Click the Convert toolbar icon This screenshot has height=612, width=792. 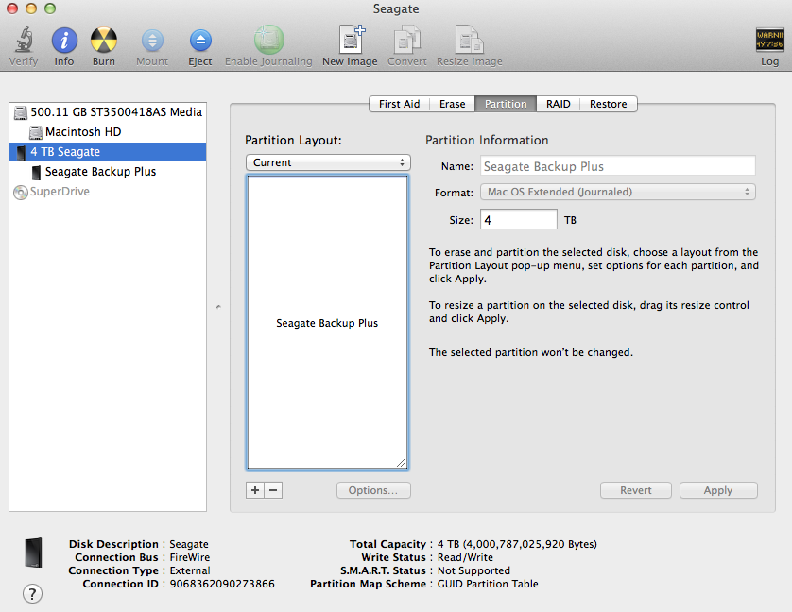click(x=407, y=40)
